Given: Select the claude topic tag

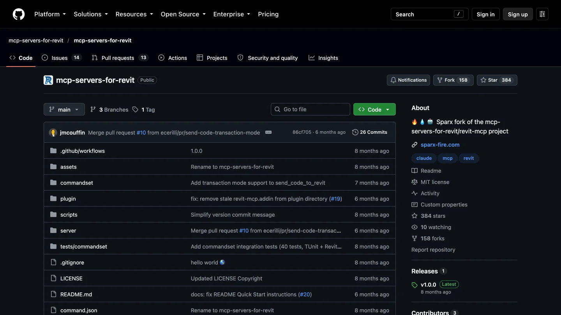Looking at the screenshot, I should pyautogui.click(x=424, y=158).
